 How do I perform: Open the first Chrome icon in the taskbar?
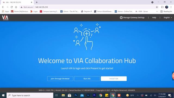101,95
